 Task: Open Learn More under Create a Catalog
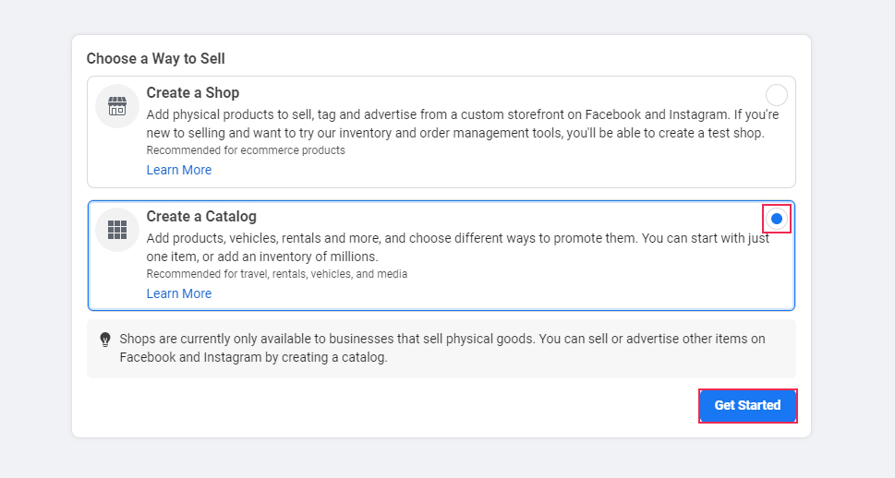click(x=179, y=293)
